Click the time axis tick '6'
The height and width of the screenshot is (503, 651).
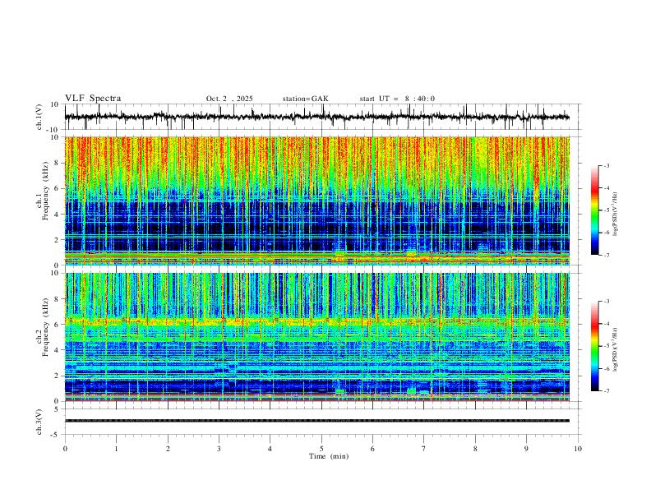[373, 449]
